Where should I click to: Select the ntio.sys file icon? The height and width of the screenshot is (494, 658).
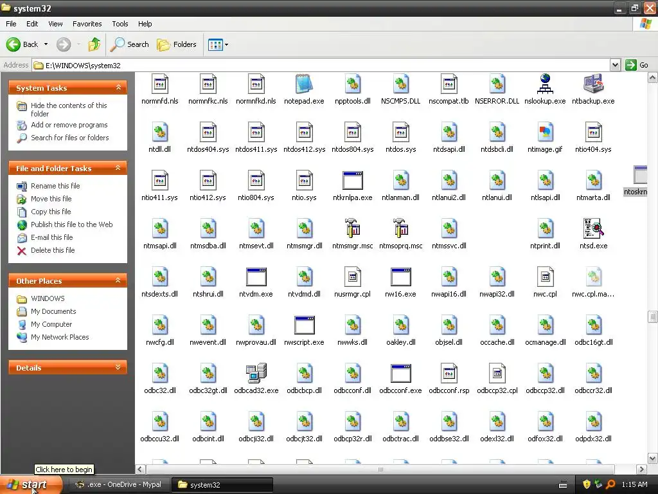(304, 180)
